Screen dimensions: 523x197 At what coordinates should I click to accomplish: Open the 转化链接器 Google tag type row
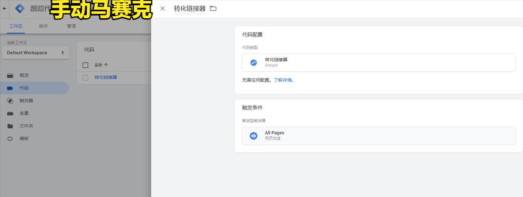click(379, 63)
